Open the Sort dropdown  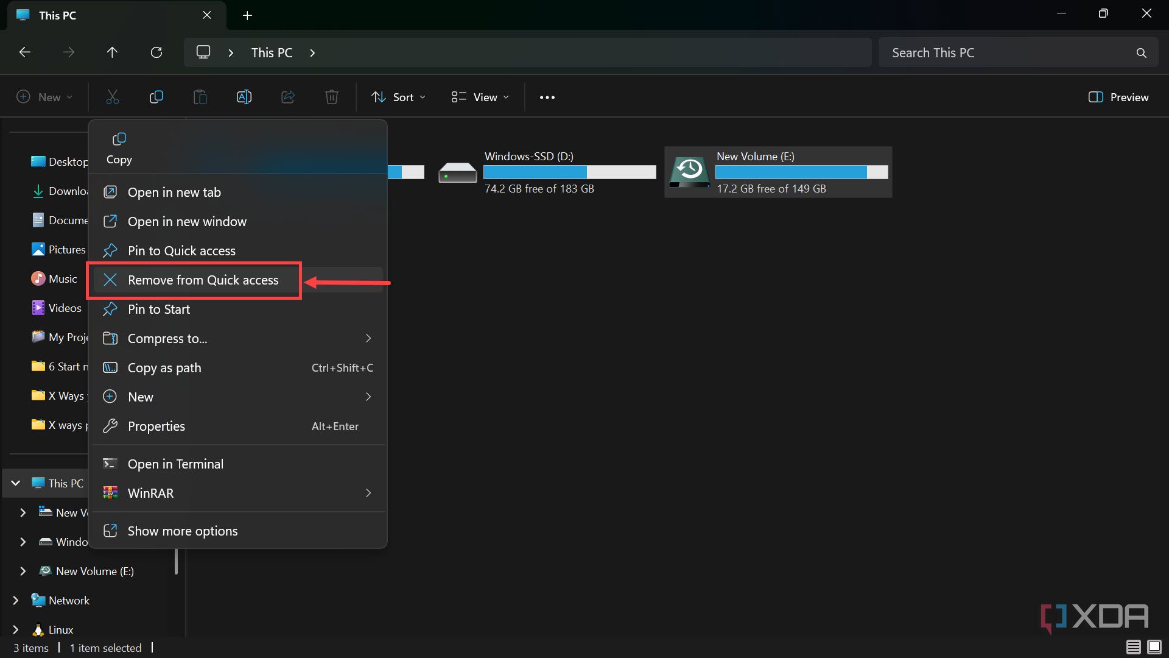click(399, 97)
